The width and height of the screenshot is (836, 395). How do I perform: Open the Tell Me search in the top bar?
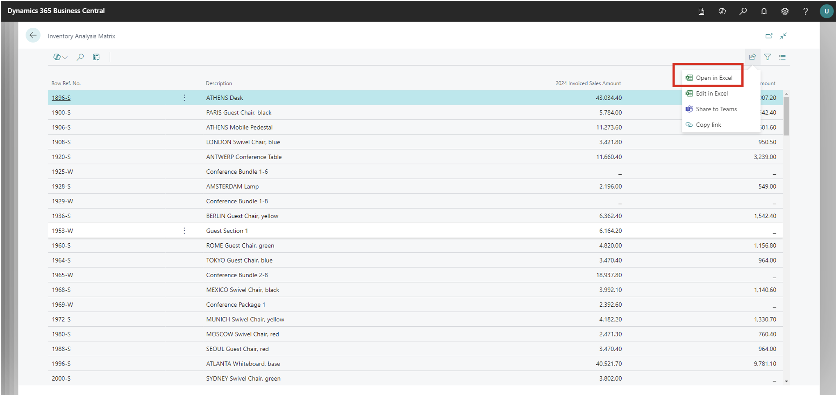743,11
